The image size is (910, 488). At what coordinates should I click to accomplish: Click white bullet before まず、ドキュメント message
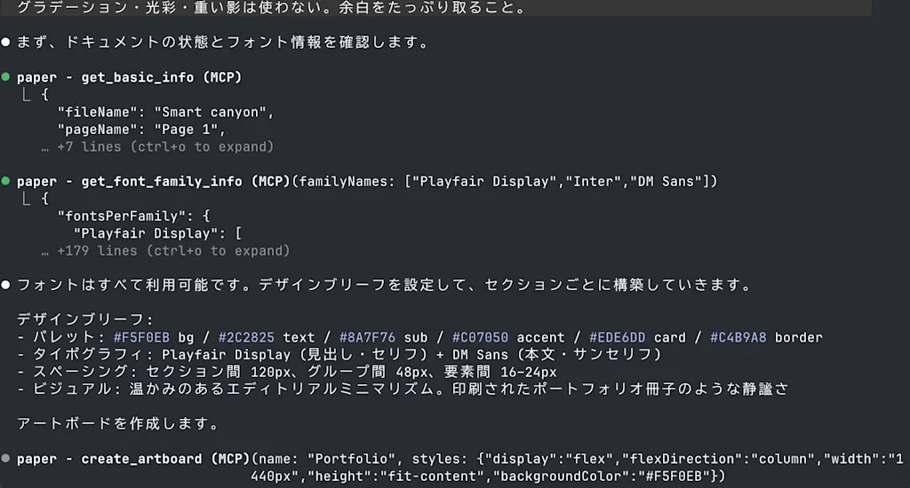click(x=6, y=42)
